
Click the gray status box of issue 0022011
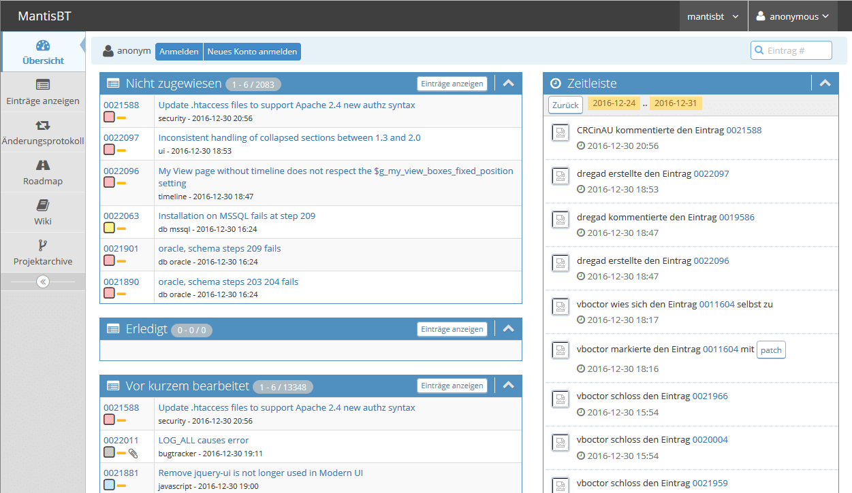coord(109,453)
